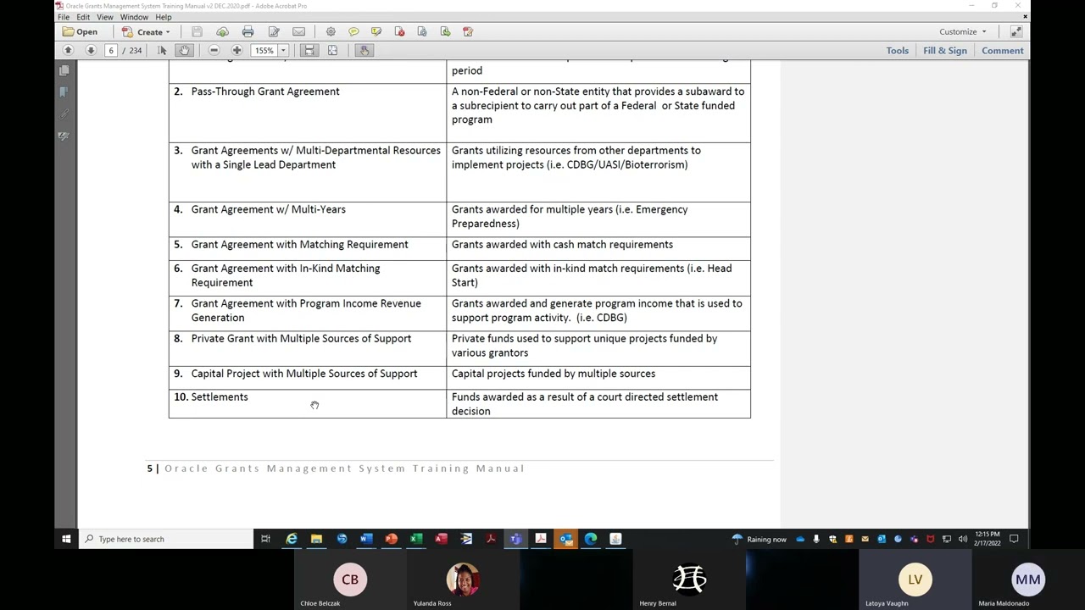Zoom out with the minus button
Image resolution: width=1085 pixels, height=610 pixels.
pos(214,50)
